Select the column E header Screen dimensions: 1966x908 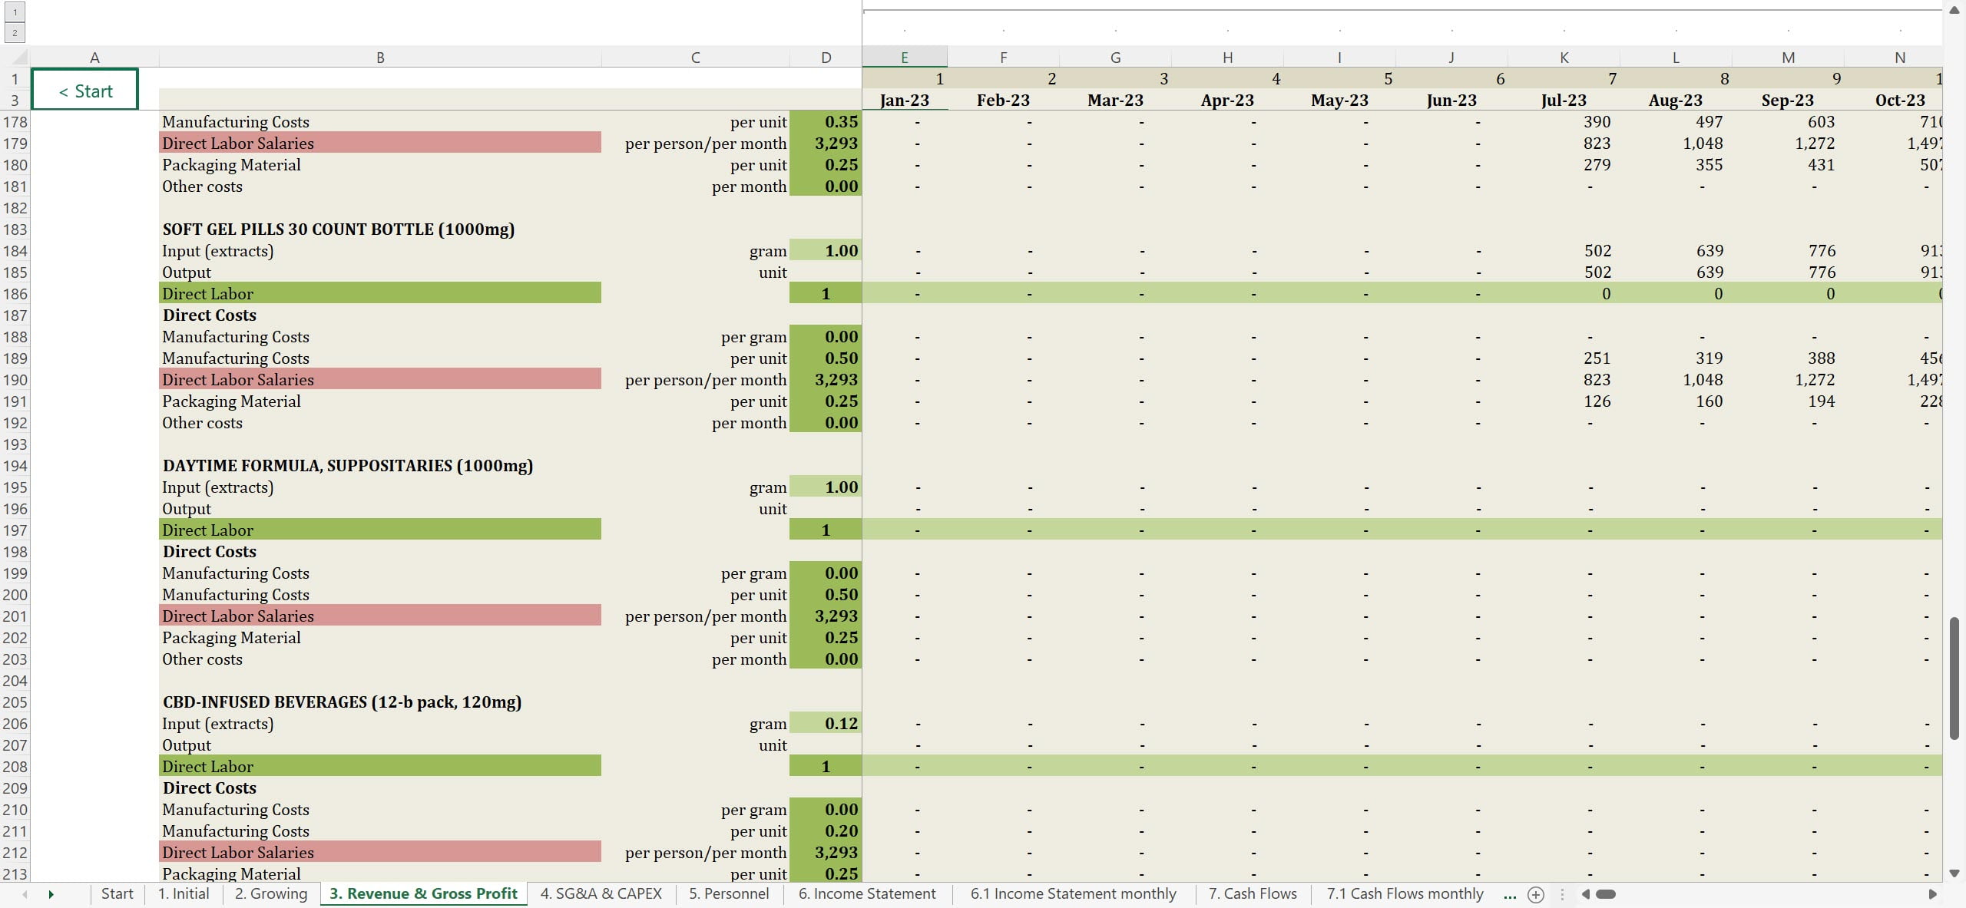point(904,58)
